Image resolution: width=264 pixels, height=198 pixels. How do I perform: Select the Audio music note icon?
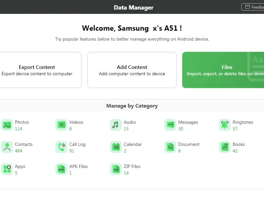click(x=116, y=125)
